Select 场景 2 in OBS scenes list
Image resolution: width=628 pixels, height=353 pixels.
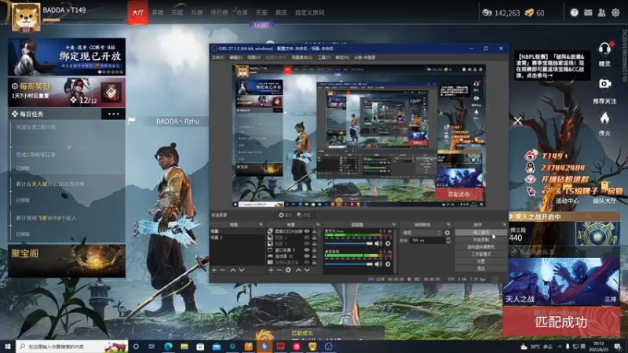[237, 238]
